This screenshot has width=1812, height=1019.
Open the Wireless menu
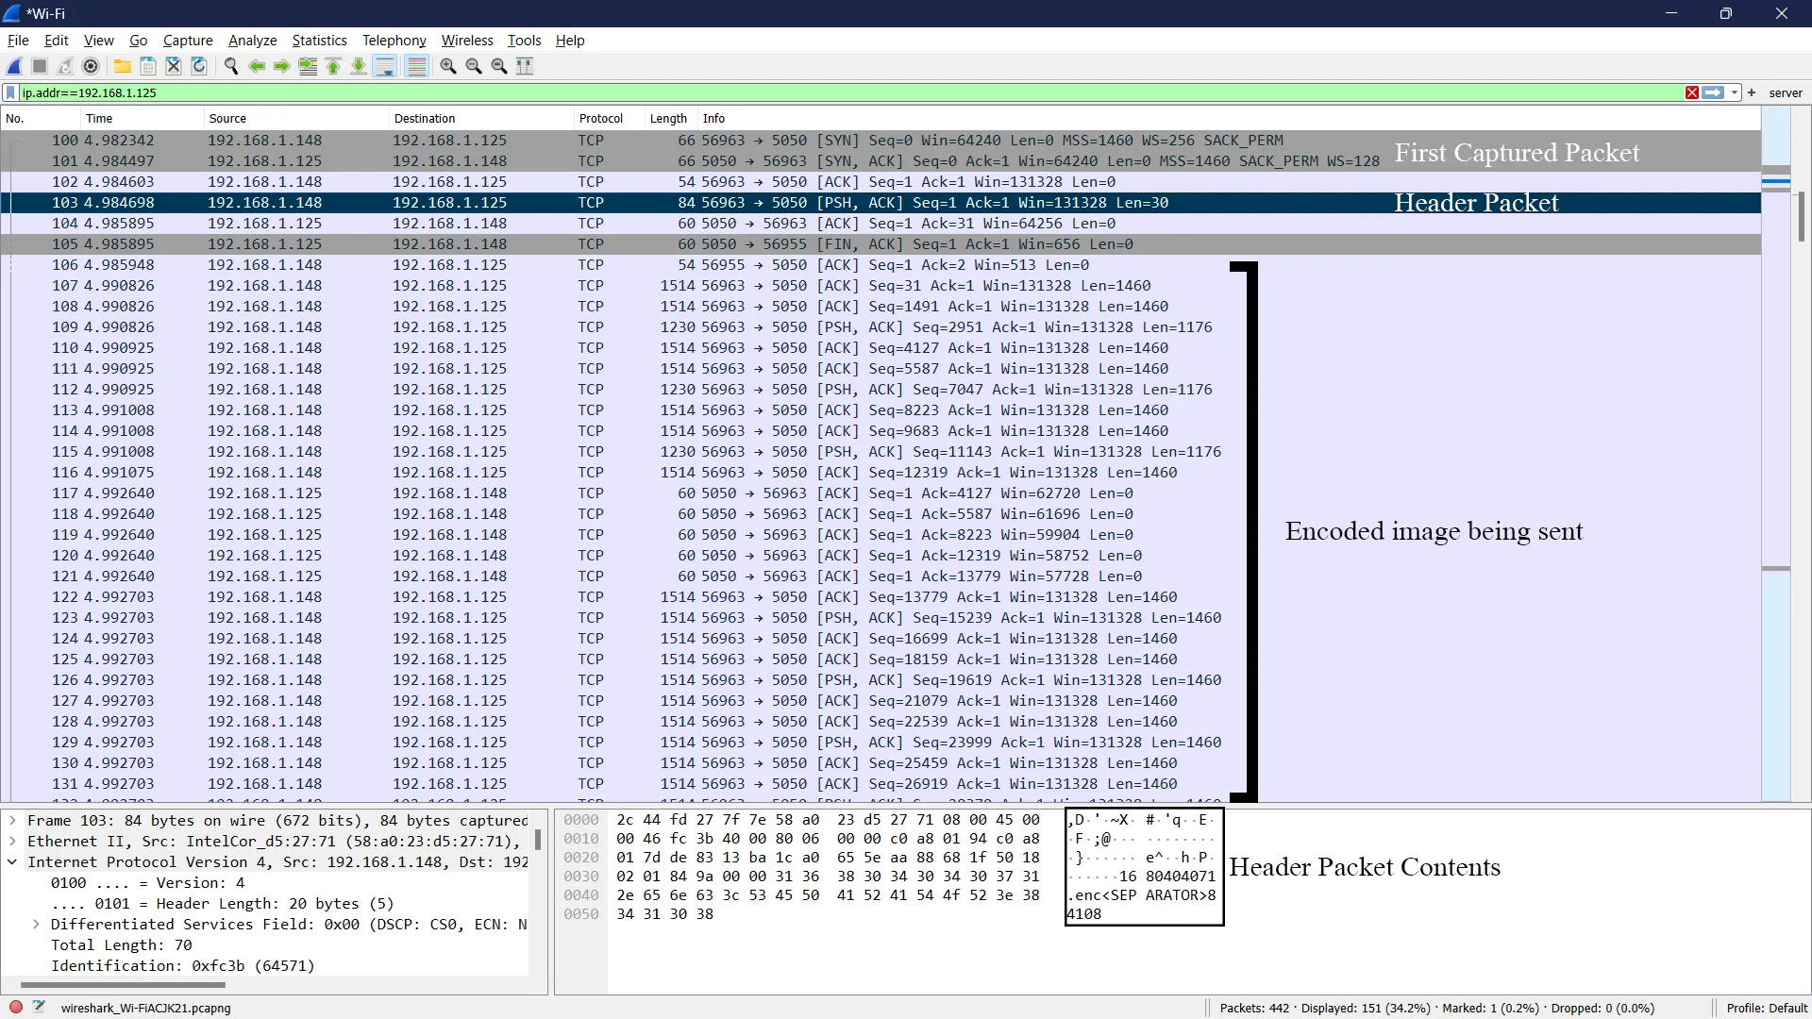467,41
